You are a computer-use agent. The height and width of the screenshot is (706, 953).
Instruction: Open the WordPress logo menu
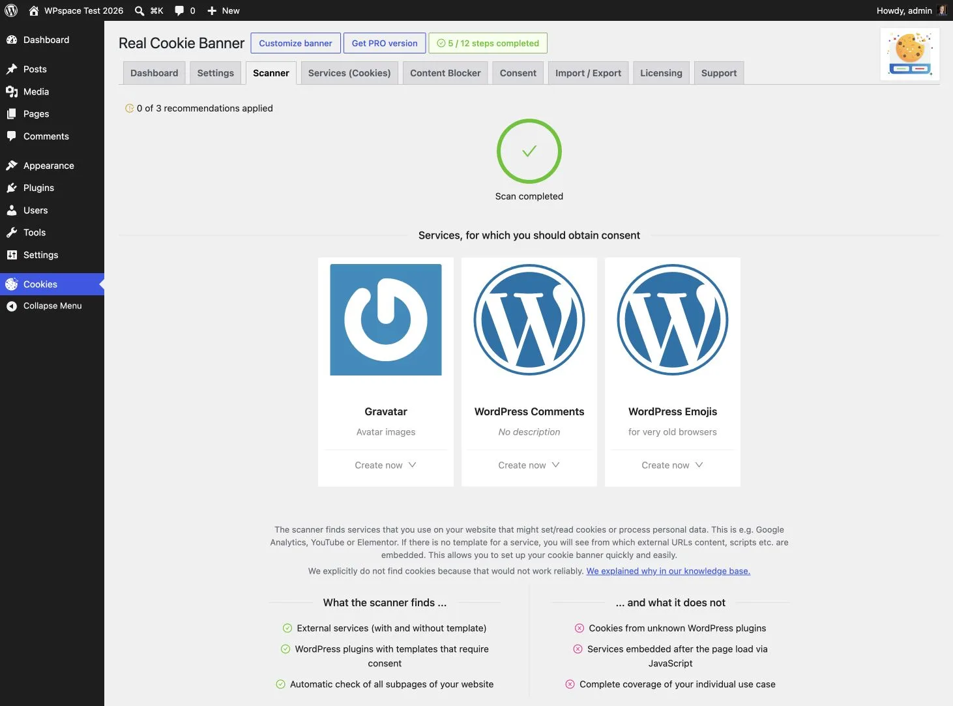point(11,10)
